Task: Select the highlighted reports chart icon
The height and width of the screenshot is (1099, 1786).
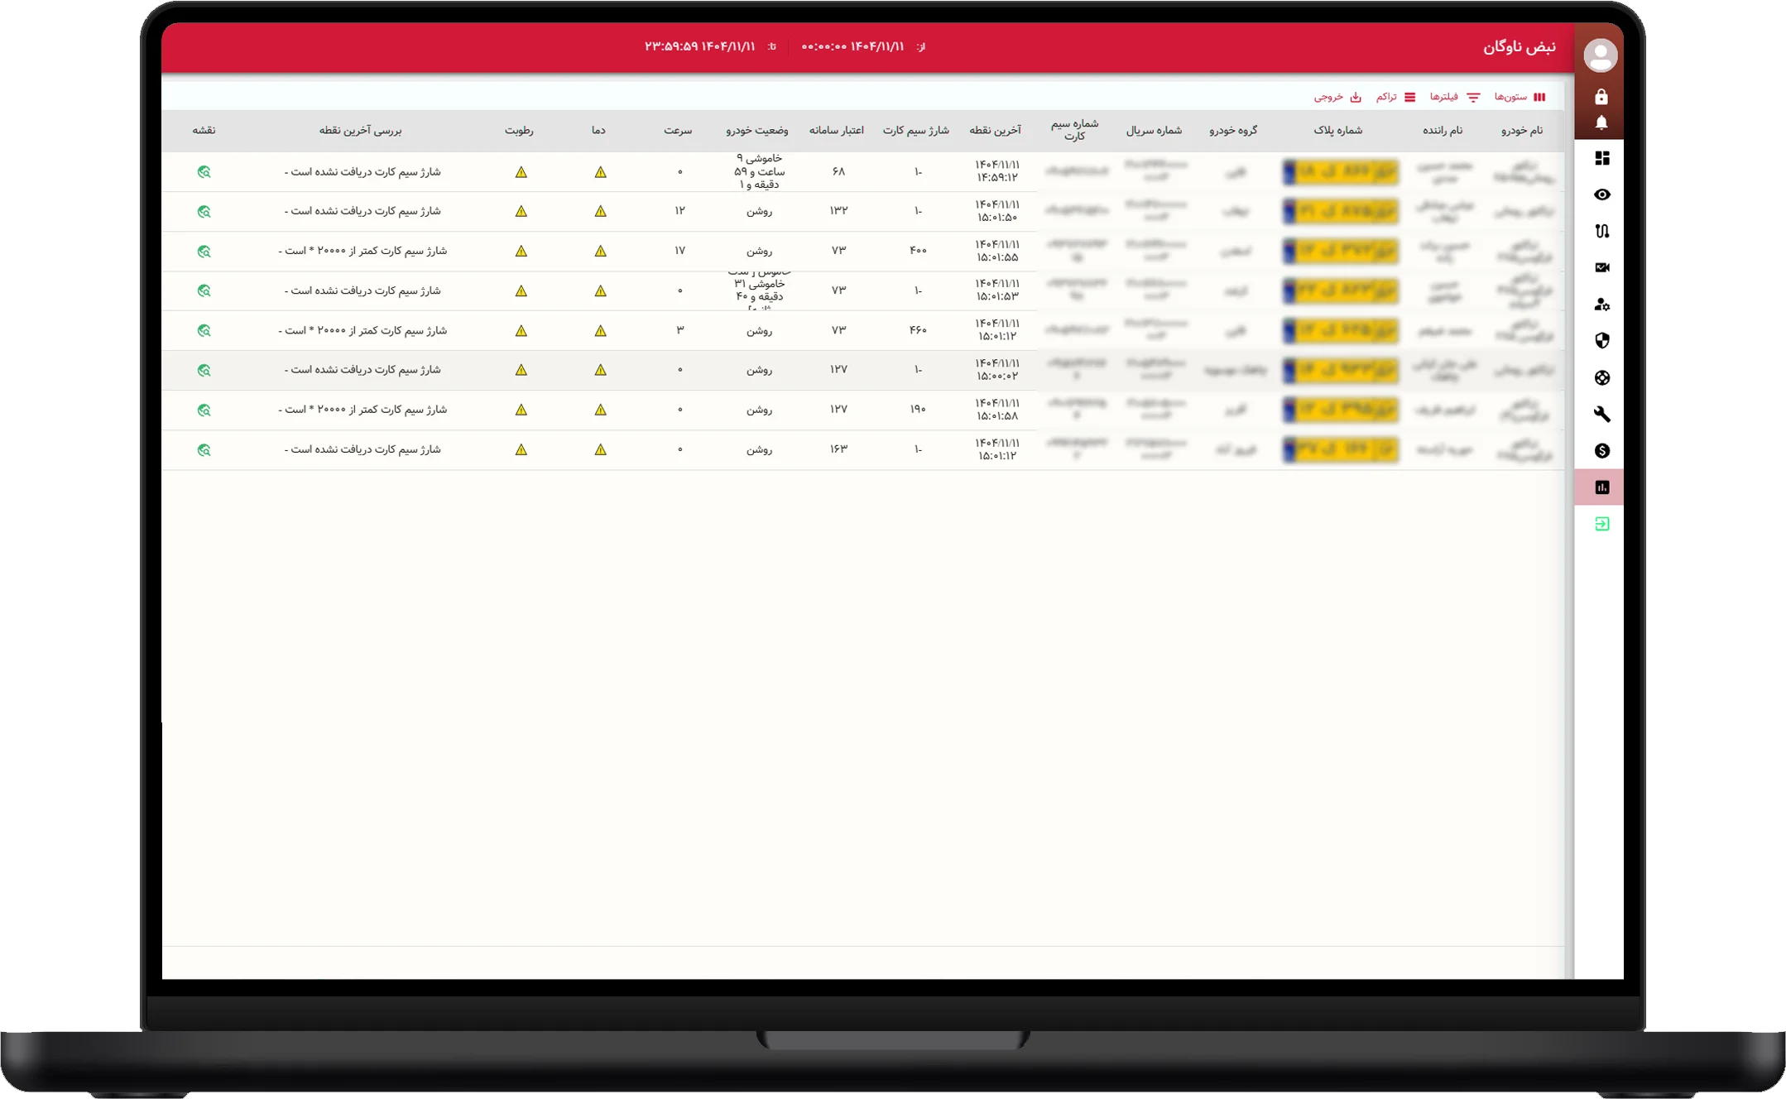Action: 1602,487
